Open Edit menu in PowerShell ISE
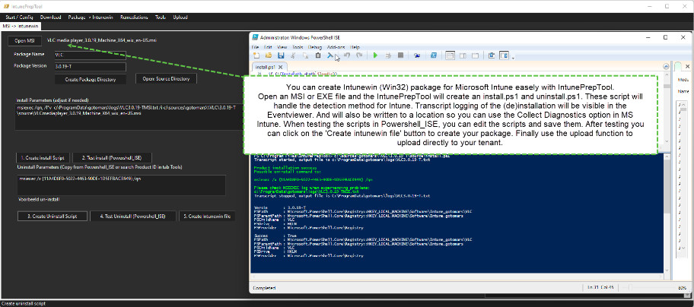Viewport: 694px width, 307px height. tap(268, 47)
